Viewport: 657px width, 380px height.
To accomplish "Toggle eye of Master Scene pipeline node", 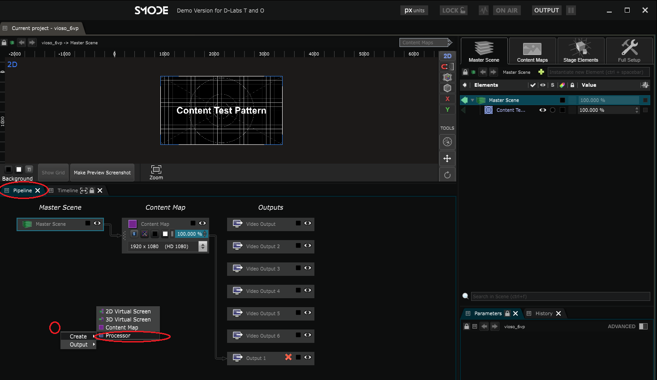I will 97,223.
